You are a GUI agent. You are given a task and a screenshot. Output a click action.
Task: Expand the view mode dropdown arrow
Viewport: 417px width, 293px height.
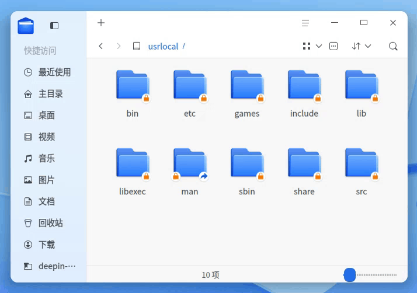coord(319,46)
